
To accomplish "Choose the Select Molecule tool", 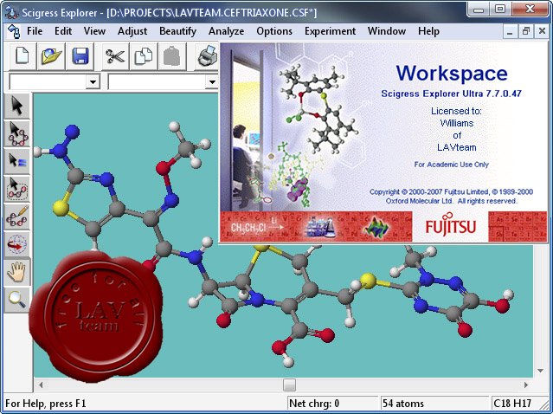I will pos(17,133).
